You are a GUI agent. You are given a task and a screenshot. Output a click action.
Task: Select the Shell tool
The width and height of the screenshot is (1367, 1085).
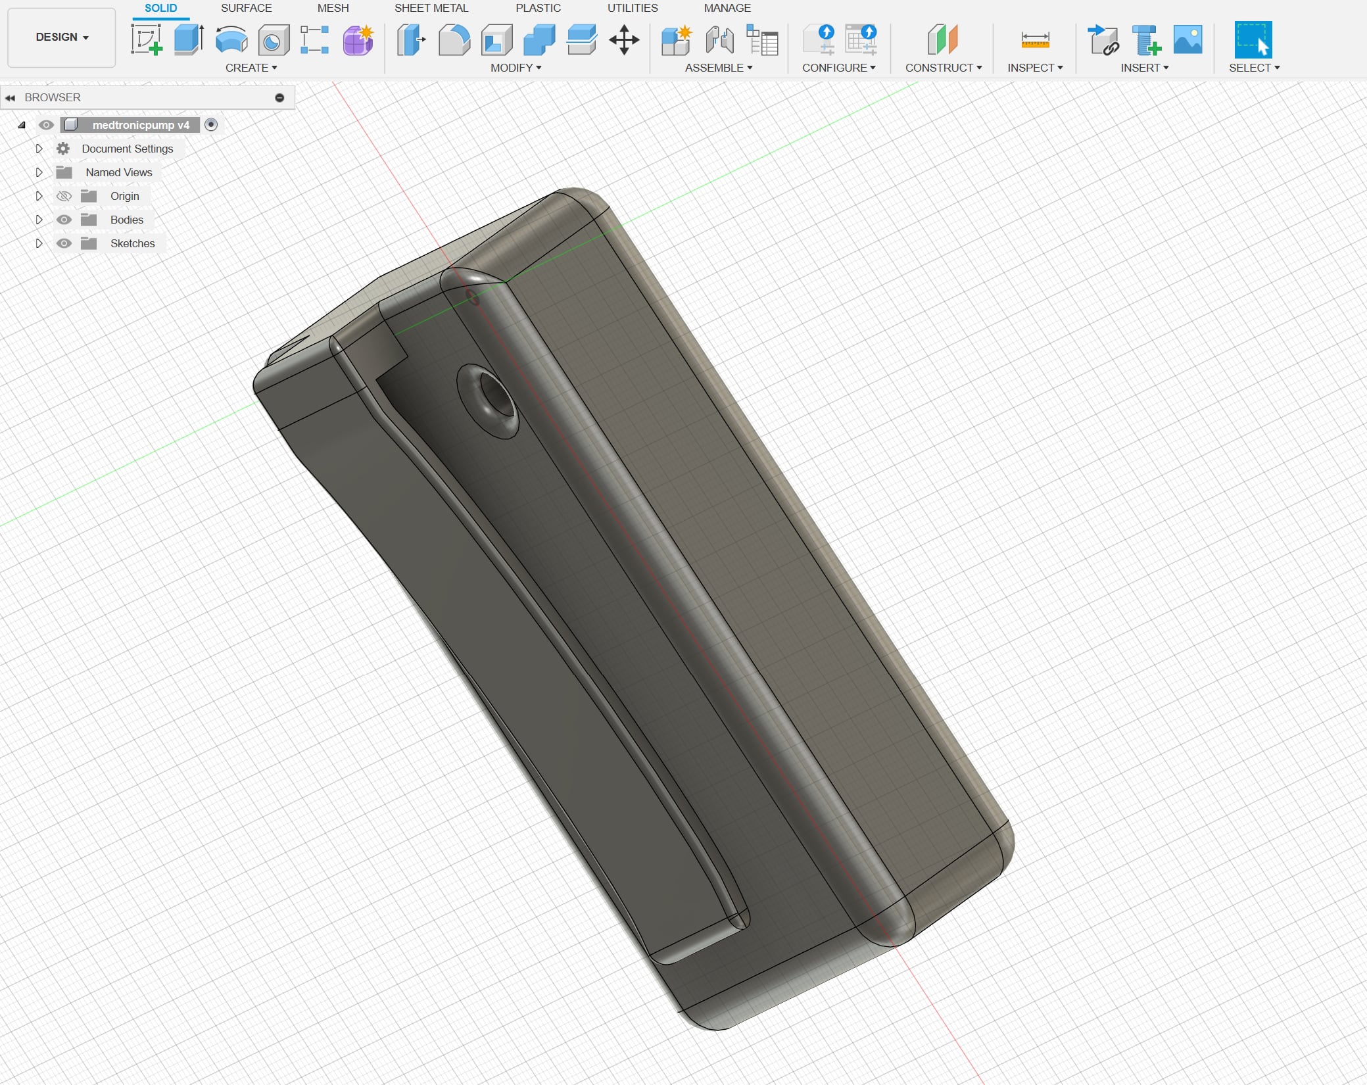(497, 39)
